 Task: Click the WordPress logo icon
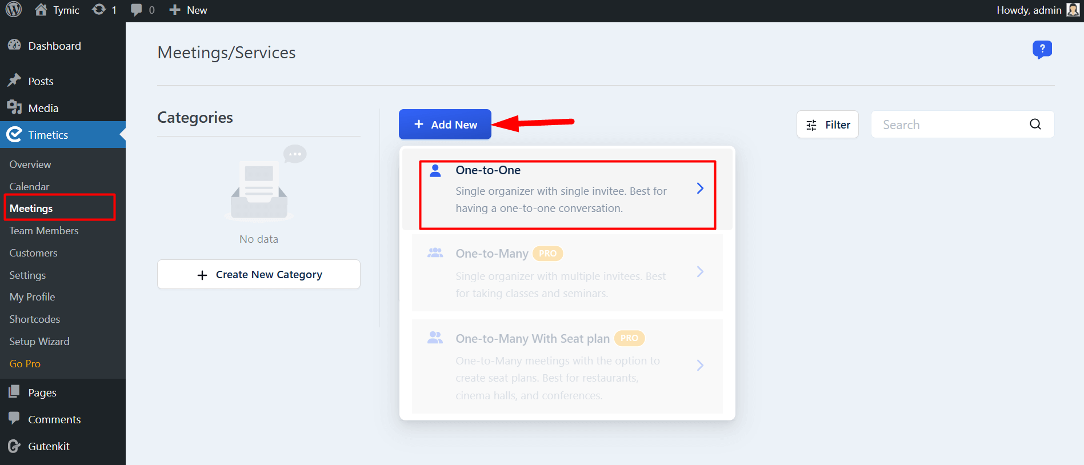pos(14,10)
